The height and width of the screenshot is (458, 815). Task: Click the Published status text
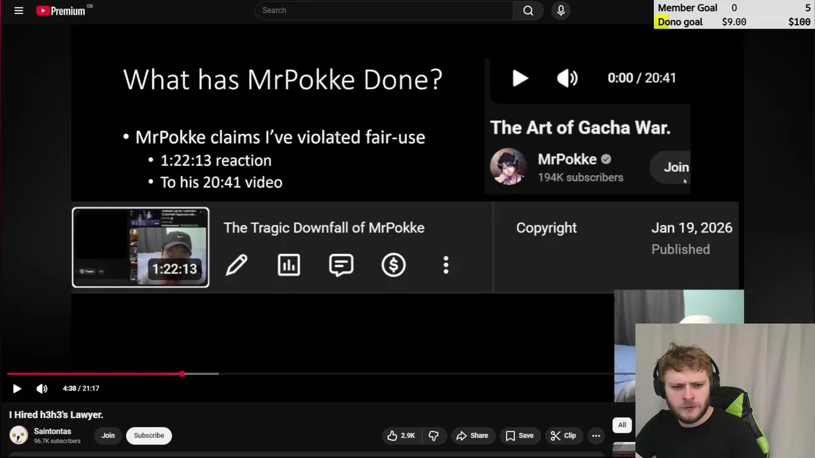[x=681, y=249]
